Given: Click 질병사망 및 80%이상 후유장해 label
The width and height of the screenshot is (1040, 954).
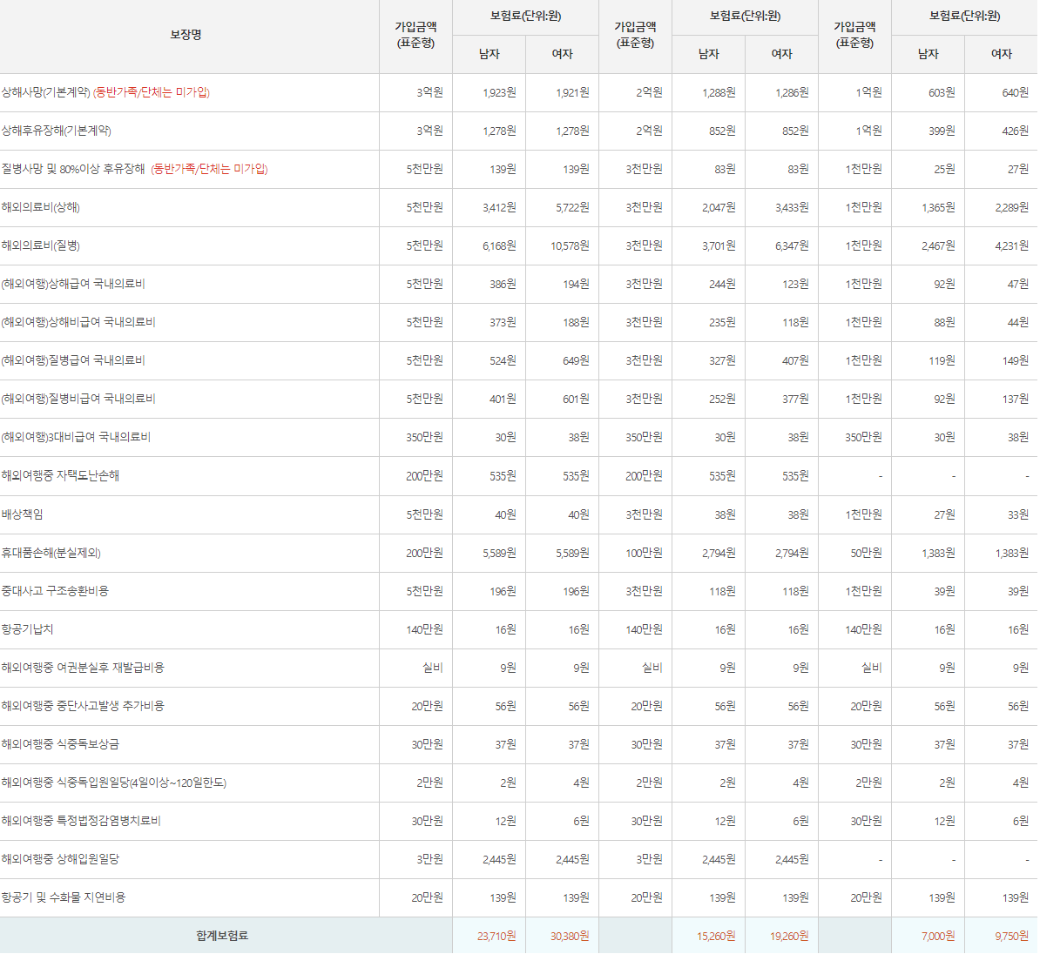Looking at the screenshot, I should coord(73,169).
